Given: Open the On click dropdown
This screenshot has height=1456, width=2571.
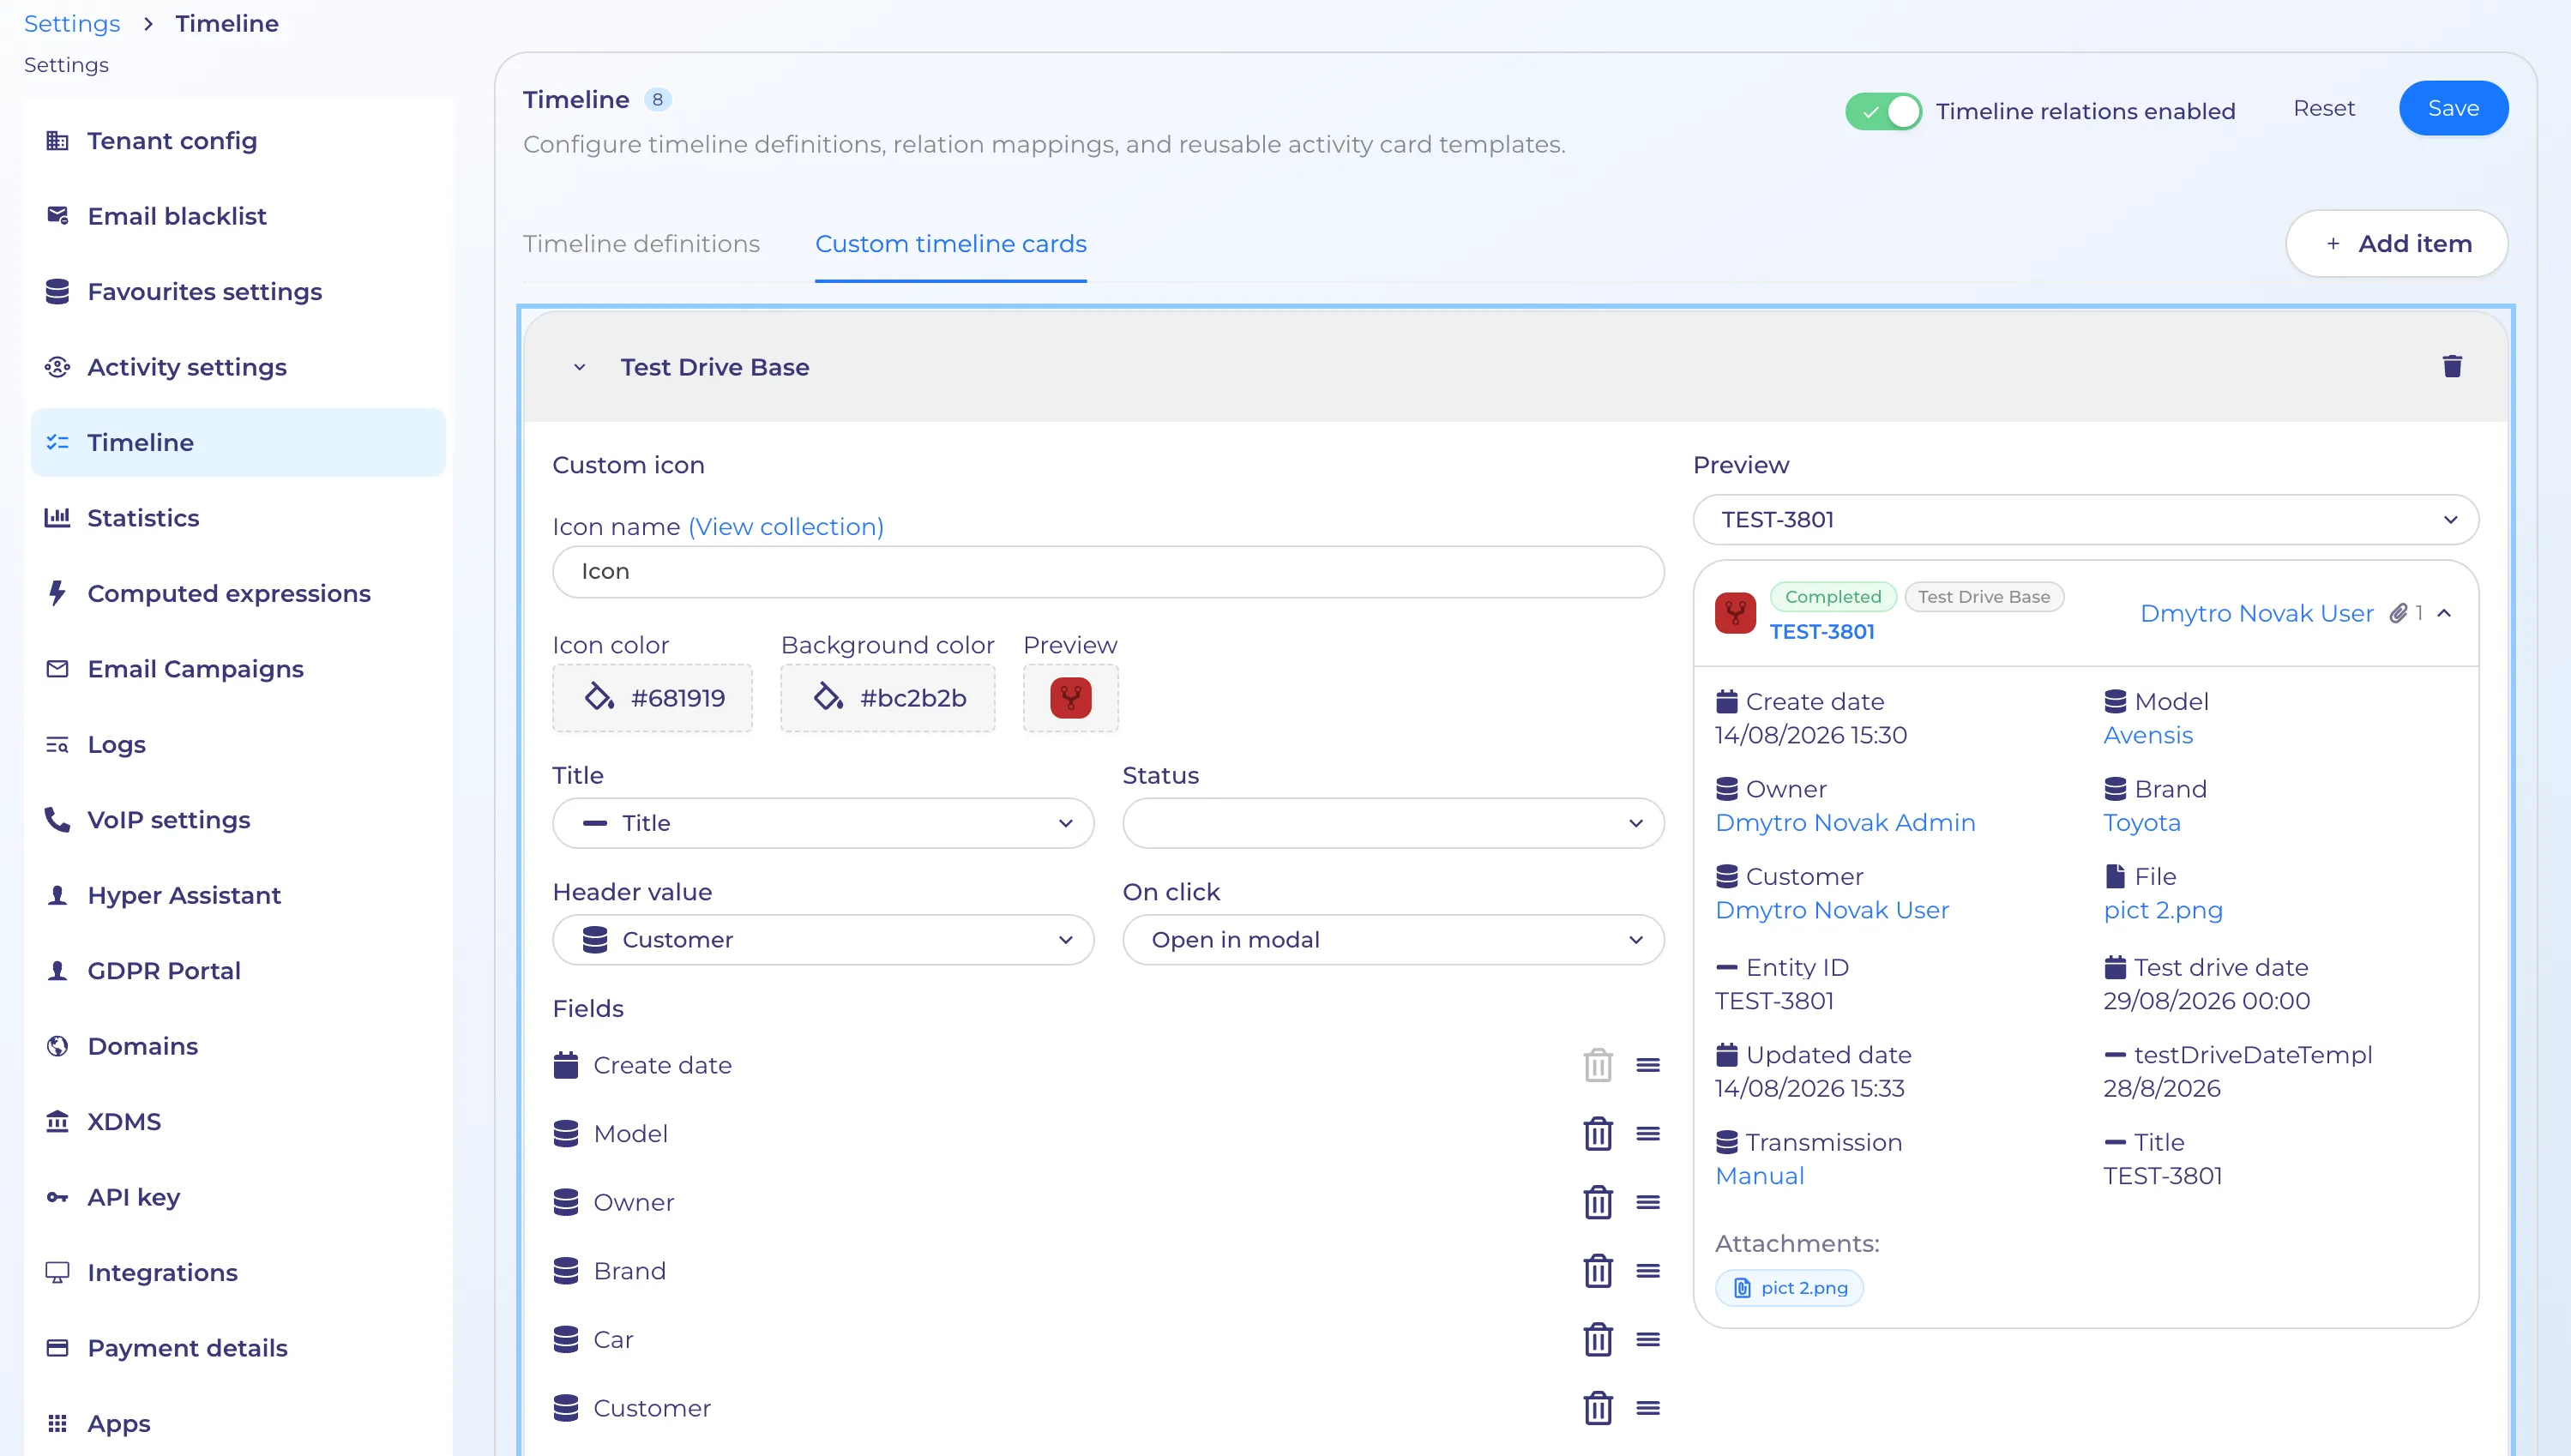Looking at the screenshot, I should pyautogui.click(x=1393, y=940).
